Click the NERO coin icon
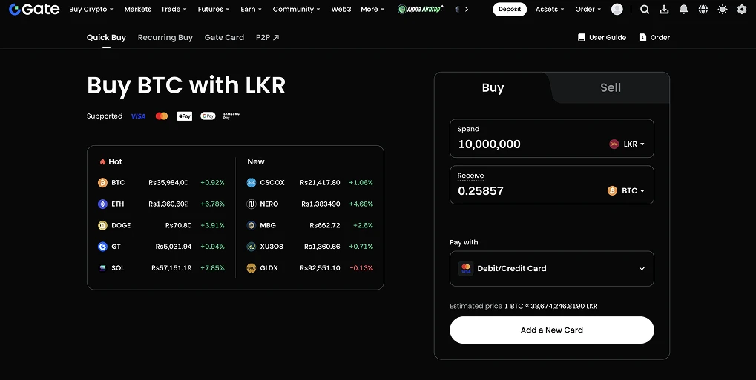This screenshot has height=380, width=756. (252, 204)
